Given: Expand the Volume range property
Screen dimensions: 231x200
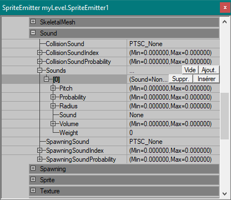Looking at the screenshot, I should coord(53,124).
